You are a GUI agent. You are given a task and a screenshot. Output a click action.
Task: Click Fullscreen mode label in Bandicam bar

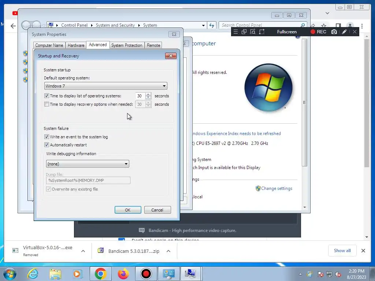(287, 32)
